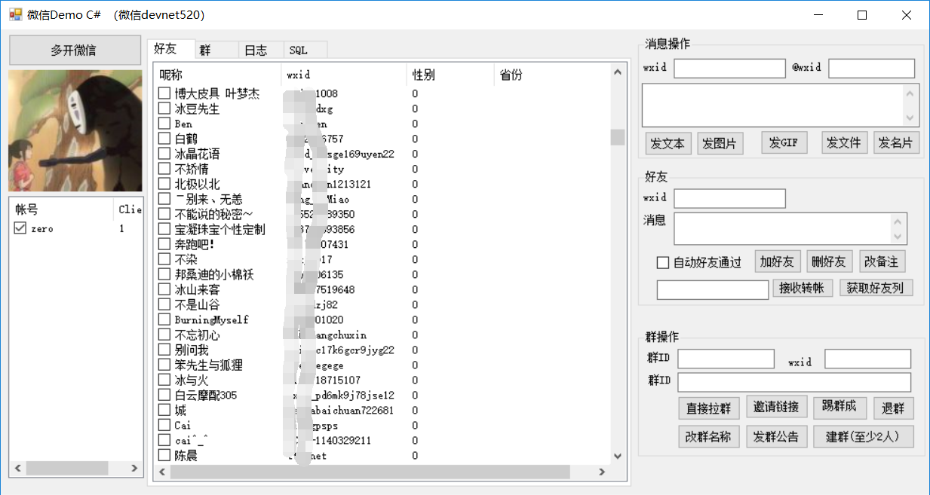Tick the Ben friend checkbox
The image size is (930, 495).
[164, 124]
